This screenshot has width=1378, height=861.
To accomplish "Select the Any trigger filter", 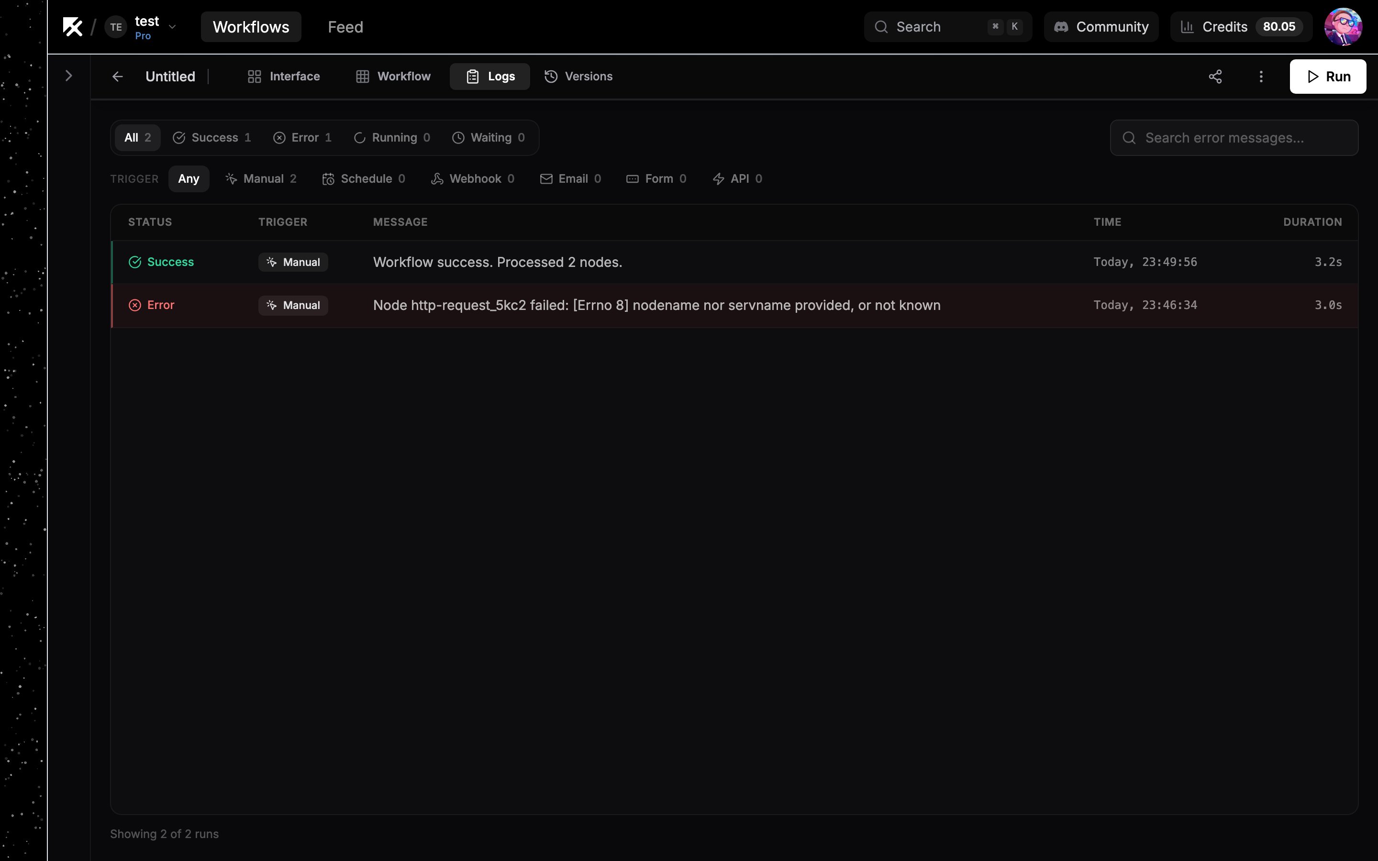I will click(x=189, y=179).
